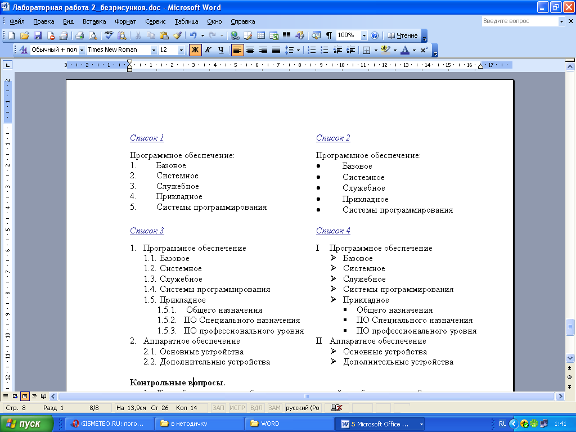The image size is (576, 432).
Task: Click the Список 2 heading link
Action: 333,138
